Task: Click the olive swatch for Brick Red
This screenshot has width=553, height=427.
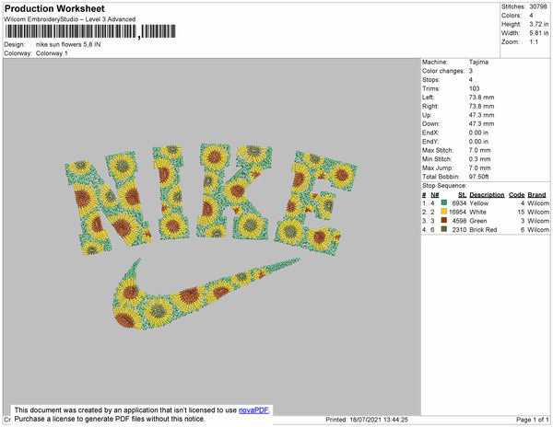Action: [x=444, y=229]
